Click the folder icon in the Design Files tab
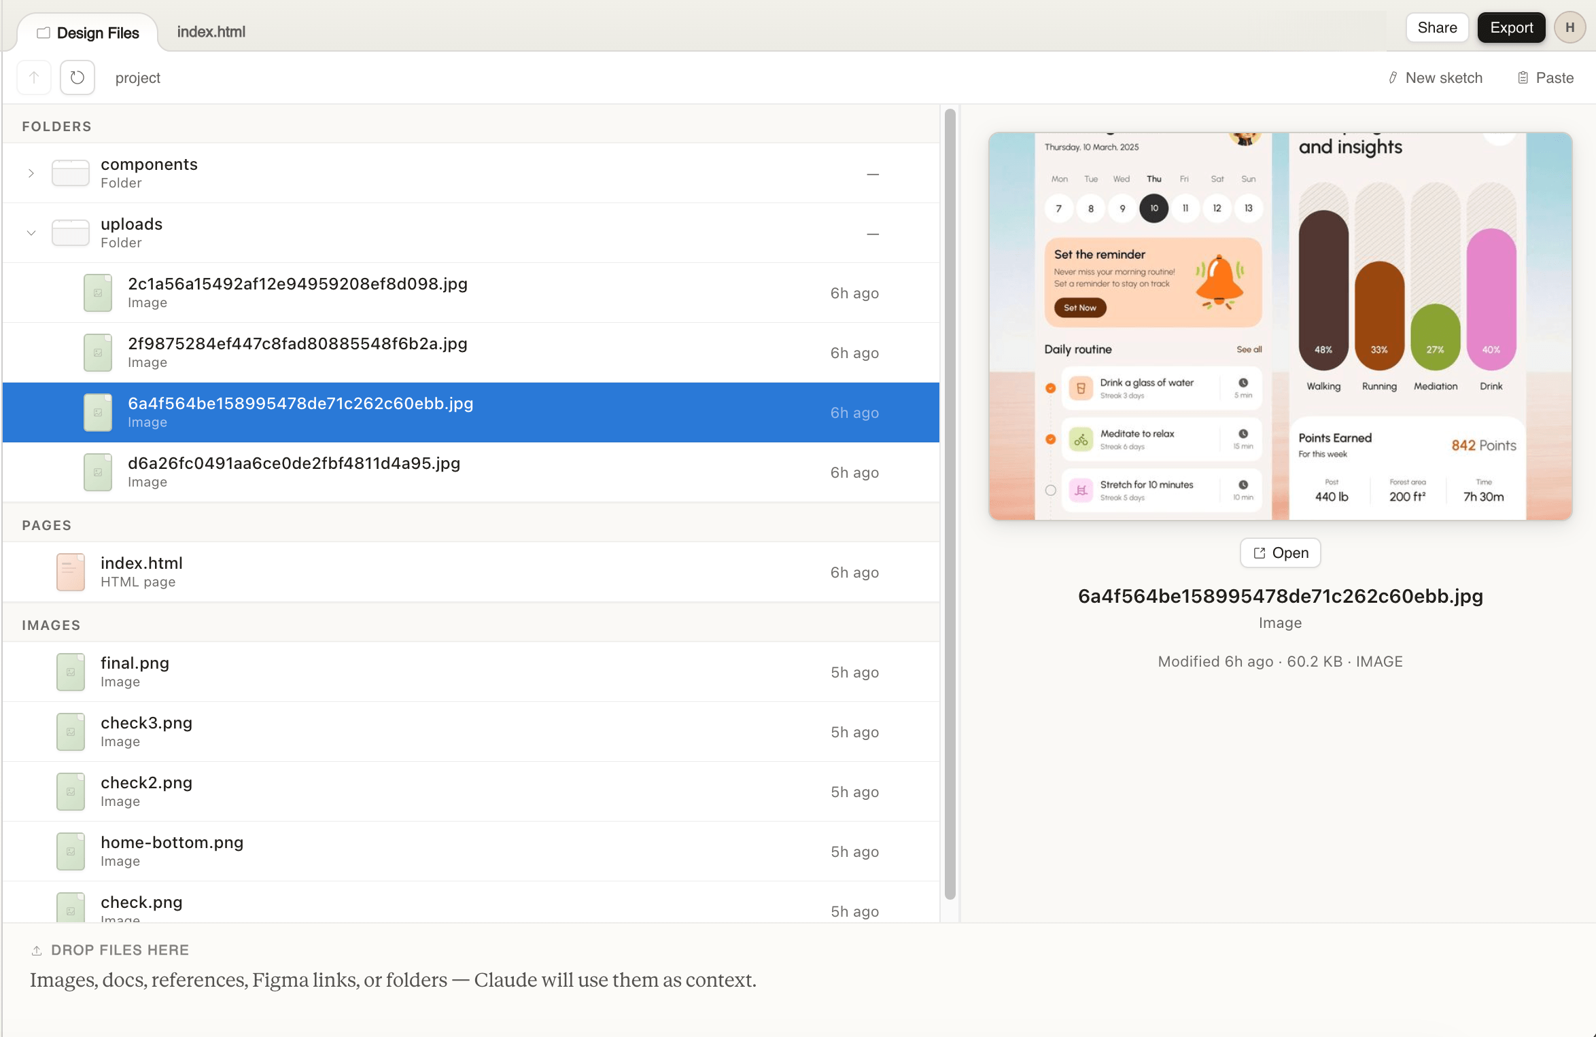This screenshot has height=1037, width=1596. pos(44,31)
